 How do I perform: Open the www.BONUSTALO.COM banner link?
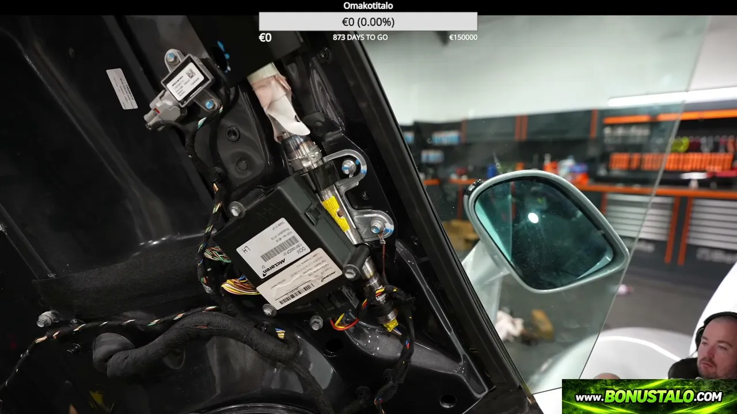649,396
